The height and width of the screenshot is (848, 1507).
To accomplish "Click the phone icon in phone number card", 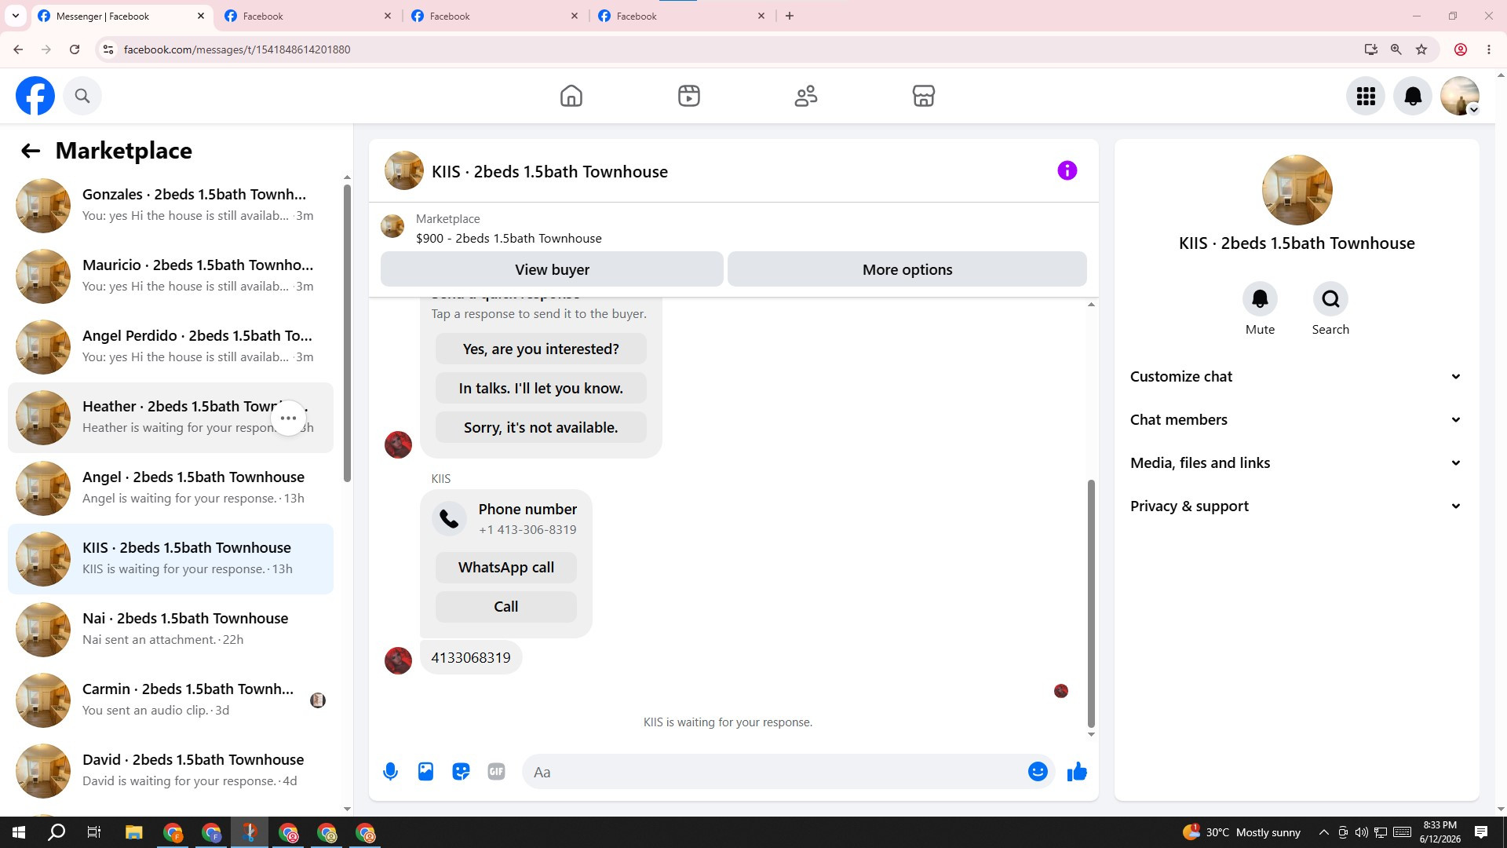I will pos(449,519).
